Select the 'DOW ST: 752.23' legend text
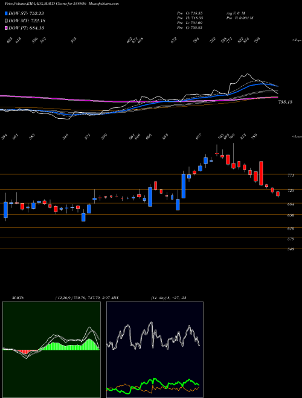 pyautogui.click(x=26, y=13)
